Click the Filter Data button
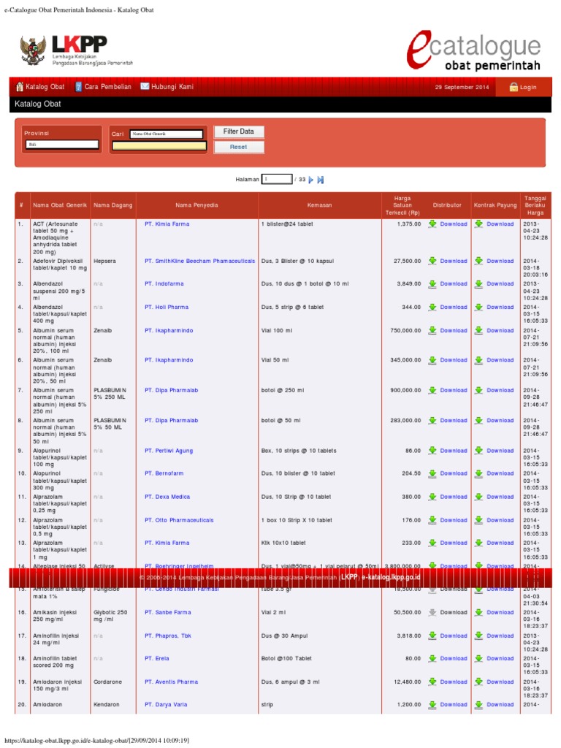 click(x=239, y=131)
